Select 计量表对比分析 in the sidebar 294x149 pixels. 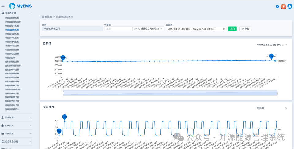click(x=12, y=54)
